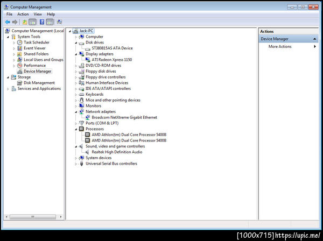
Task: Click the Human Interface Devices icon
Action: click(x=82, y=83)
